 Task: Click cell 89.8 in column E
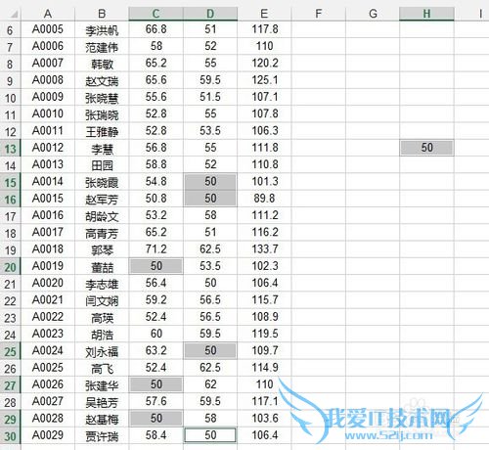[264, 199]
